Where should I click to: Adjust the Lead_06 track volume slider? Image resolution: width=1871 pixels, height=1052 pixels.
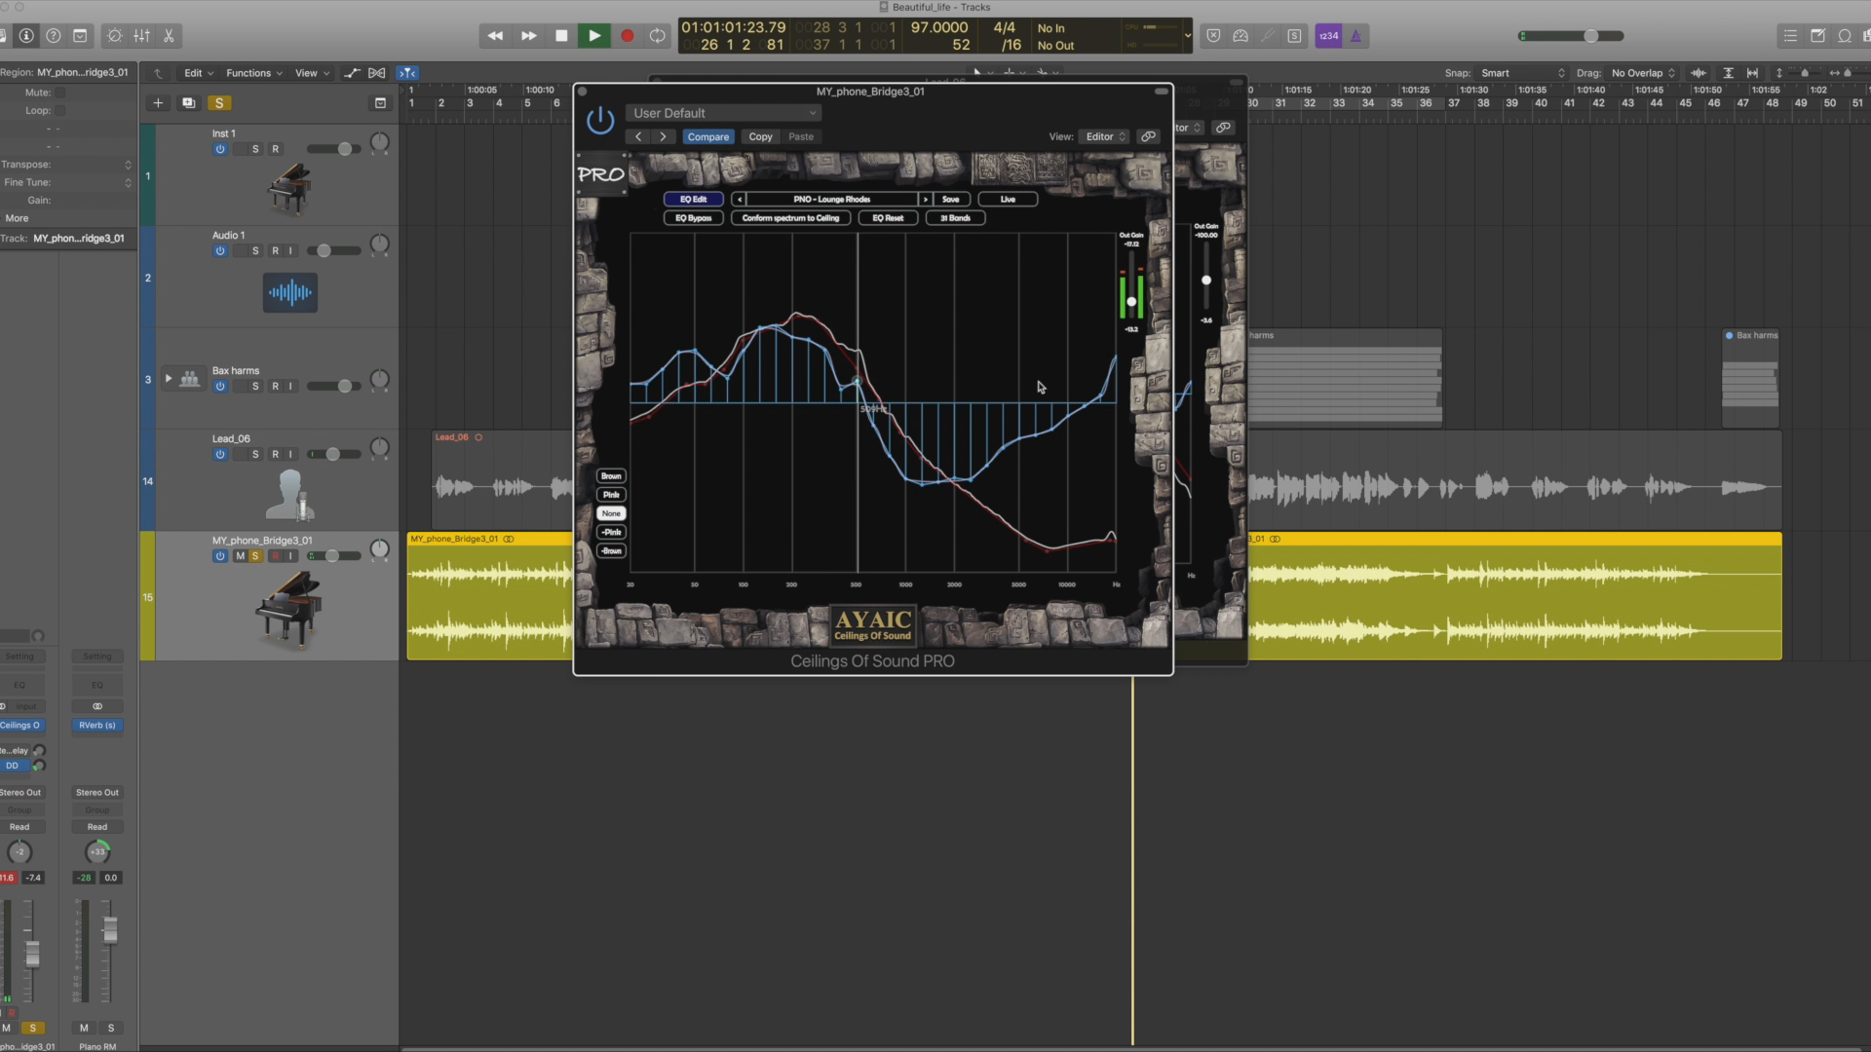click(x=332, y=455)
